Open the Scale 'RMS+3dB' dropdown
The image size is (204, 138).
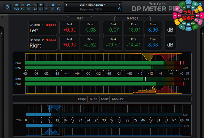118,99
